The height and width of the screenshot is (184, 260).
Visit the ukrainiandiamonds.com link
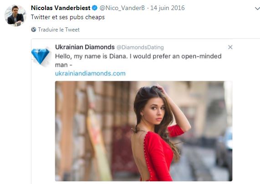(x=90, y=74)
